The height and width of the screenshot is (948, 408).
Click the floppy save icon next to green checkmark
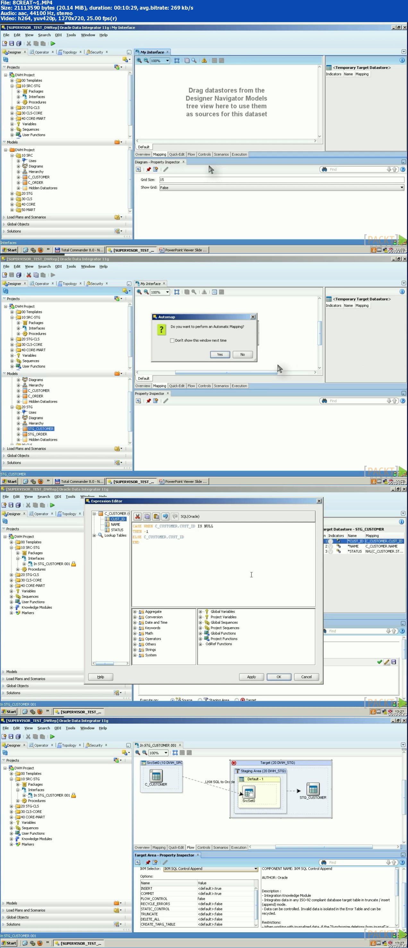(x=393, y=662)
